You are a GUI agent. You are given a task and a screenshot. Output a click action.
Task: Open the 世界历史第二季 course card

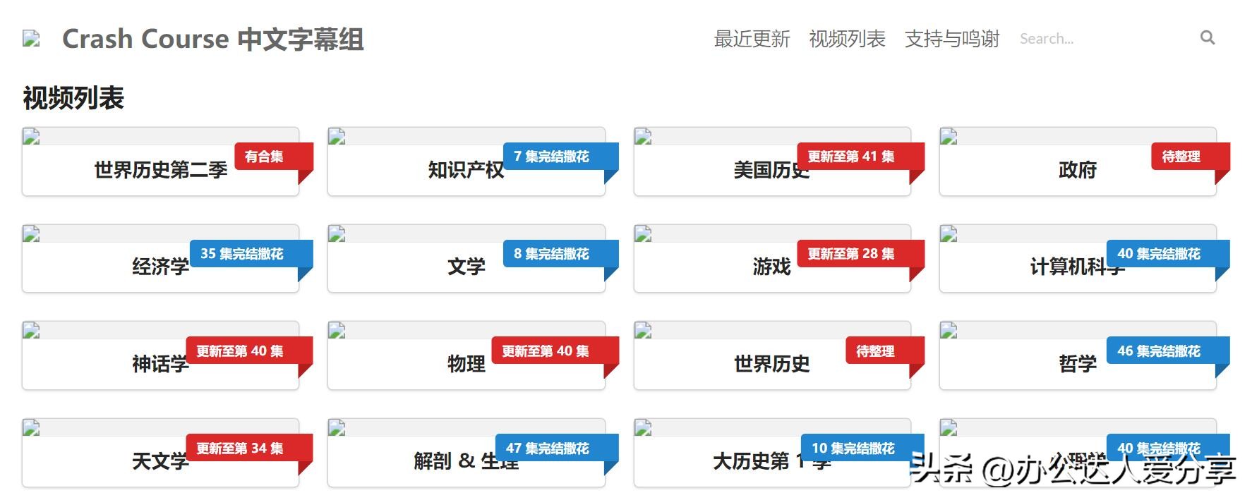[x=160, y=161]
